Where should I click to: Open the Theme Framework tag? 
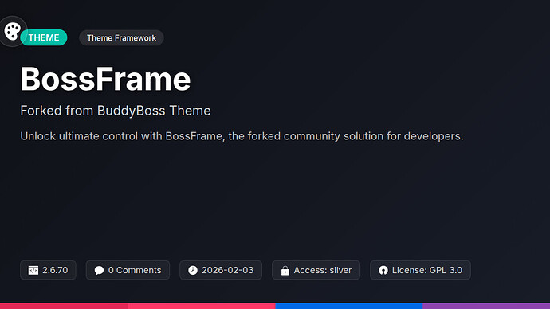click(x=121, y=38)
